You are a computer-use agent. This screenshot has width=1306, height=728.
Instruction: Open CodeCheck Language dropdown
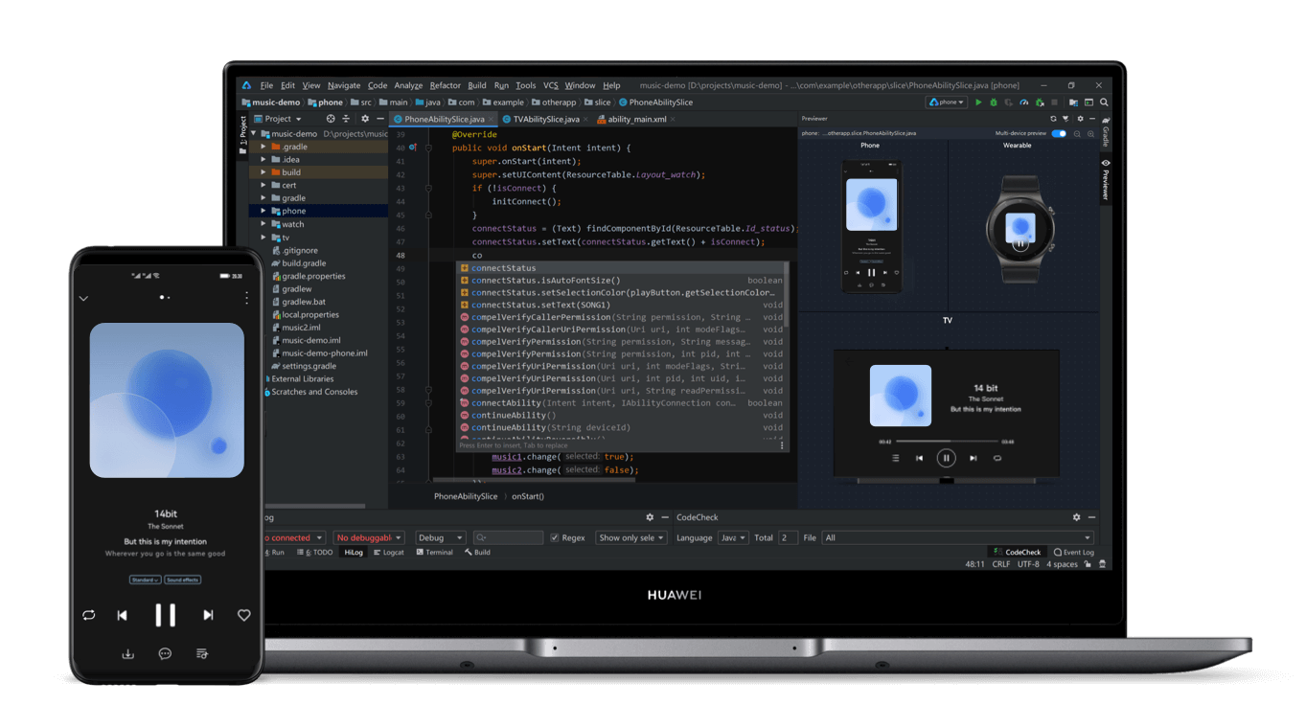[733, 538]
